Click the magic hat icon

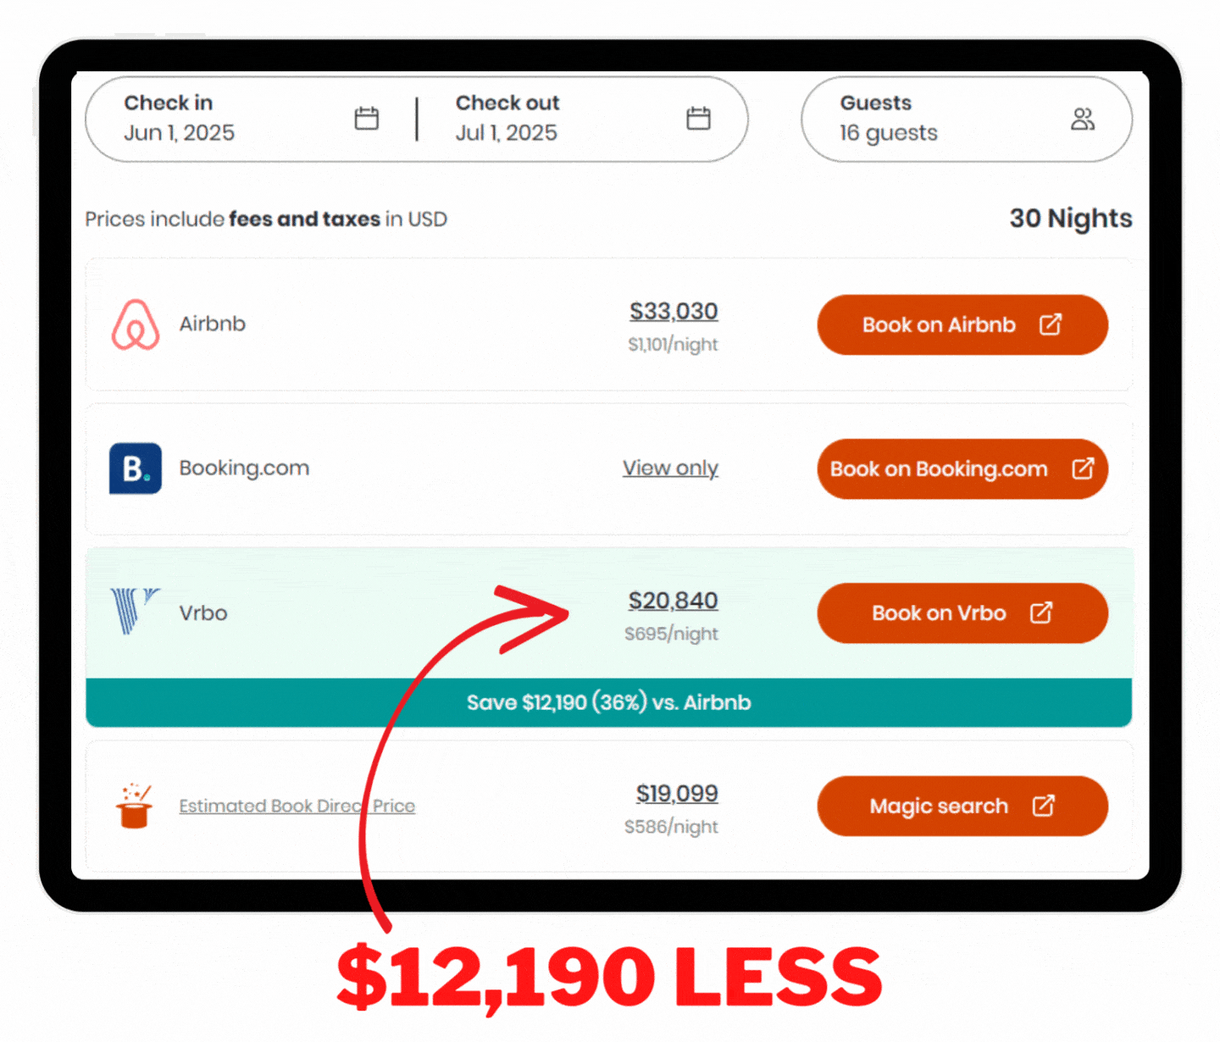point(134,806)
